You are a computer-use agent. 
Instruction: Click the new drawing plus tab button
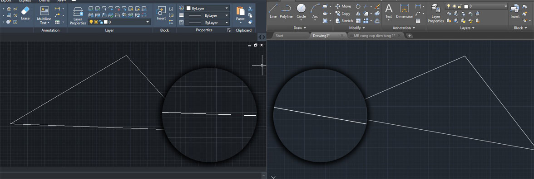(410, 36)
